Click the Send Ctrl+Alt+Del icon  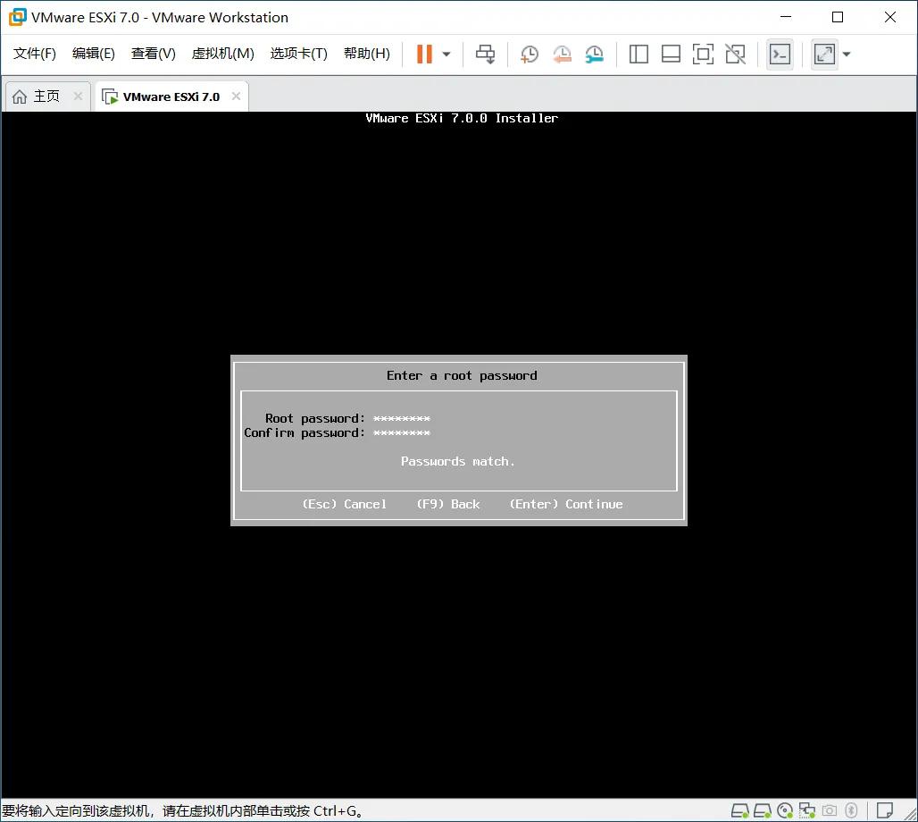(x=485, y=54)
